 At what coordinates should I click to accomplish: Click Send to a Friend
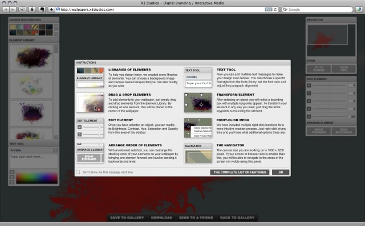click(196, 217)
